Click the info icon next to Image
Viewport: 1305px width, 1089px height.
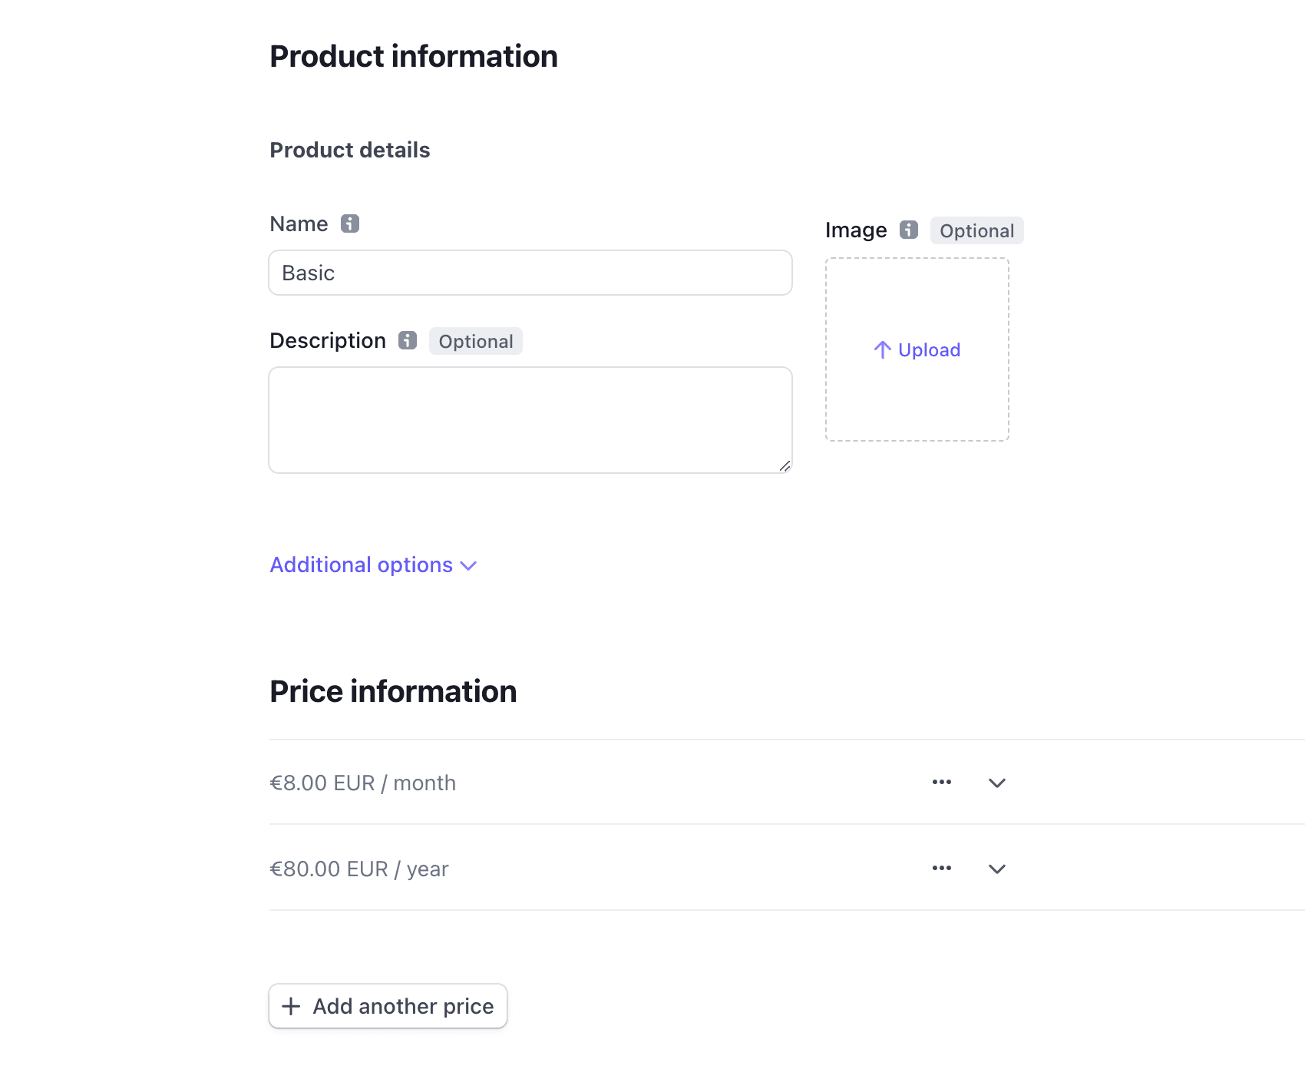click(x=909, y=230)
